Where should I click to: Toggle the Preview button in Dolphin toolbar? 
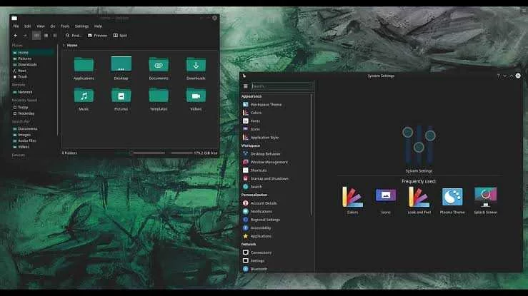coord(97,35)
